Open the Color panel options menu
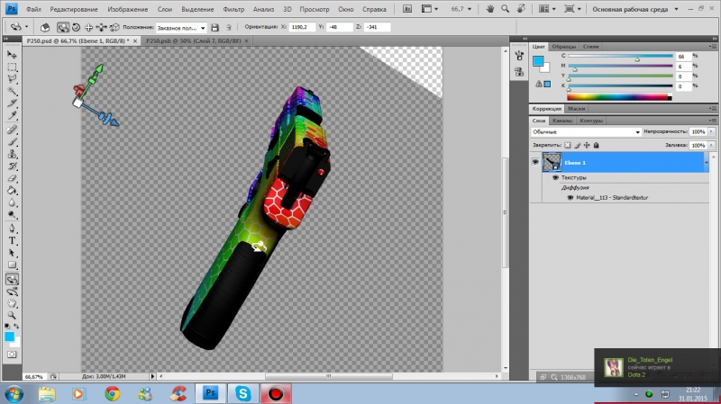 point(713,47)
